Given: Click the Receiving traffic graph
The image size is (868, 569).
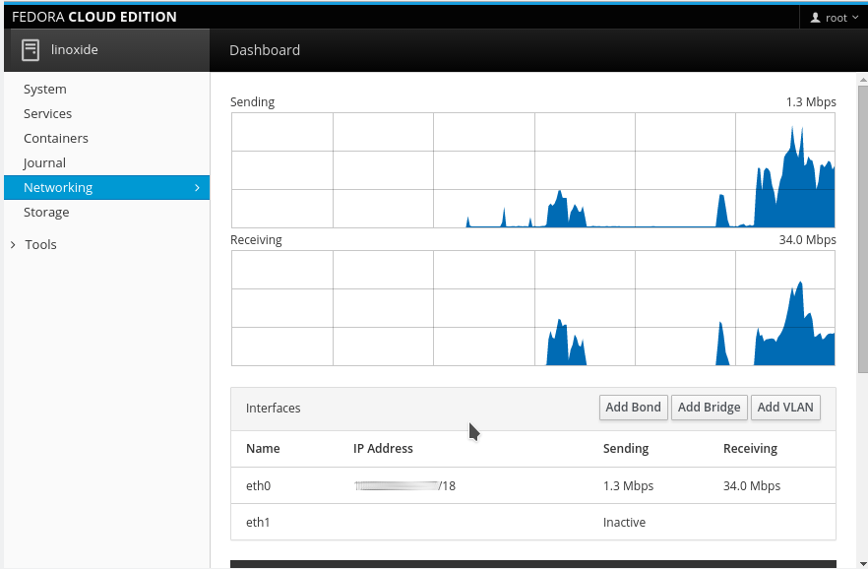Looking at the screenshot, I should click(533, 308).
